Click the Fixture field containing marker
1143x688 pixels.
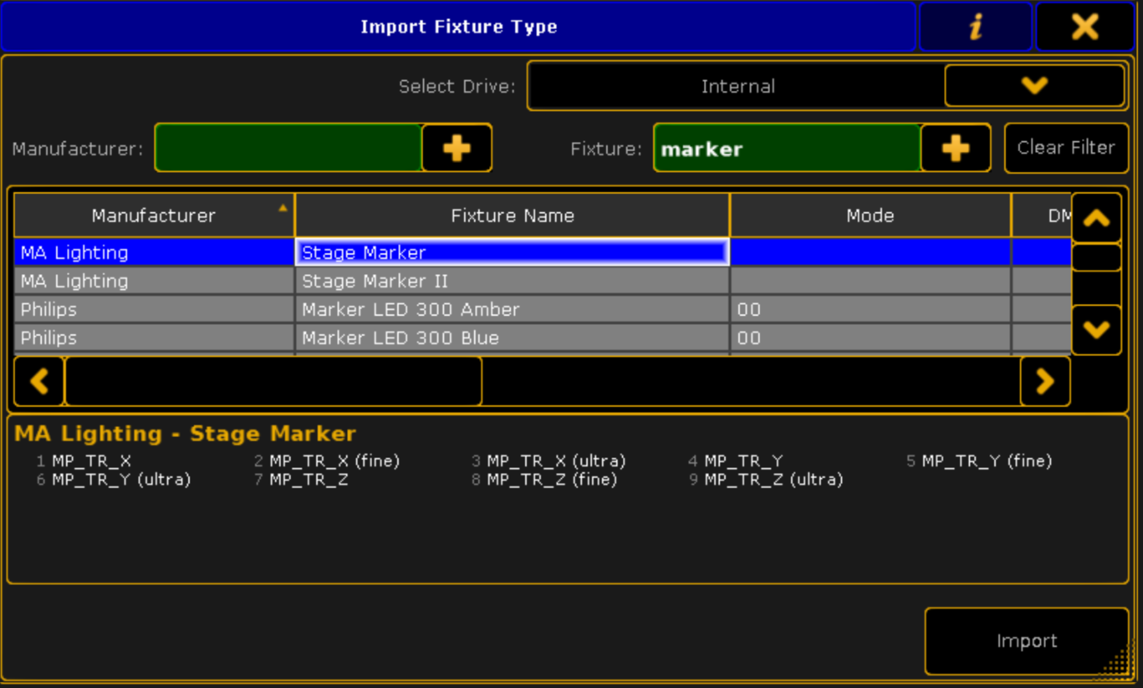click(787, 148)
